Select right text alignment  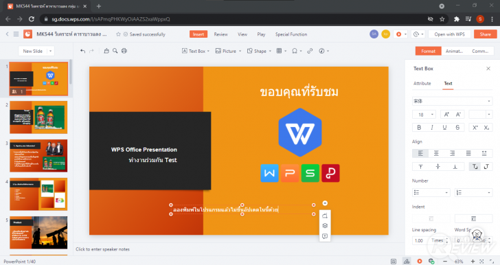[452, 153]
